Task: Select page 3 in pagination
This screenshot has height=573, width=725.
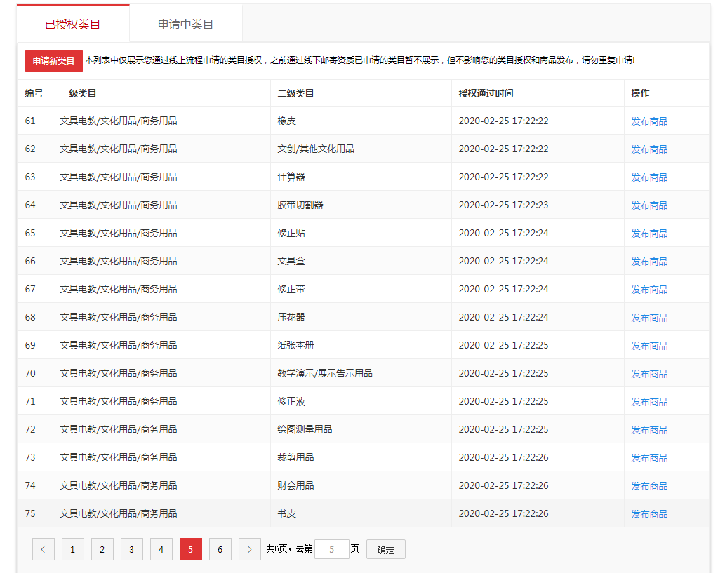Action: 131,549
